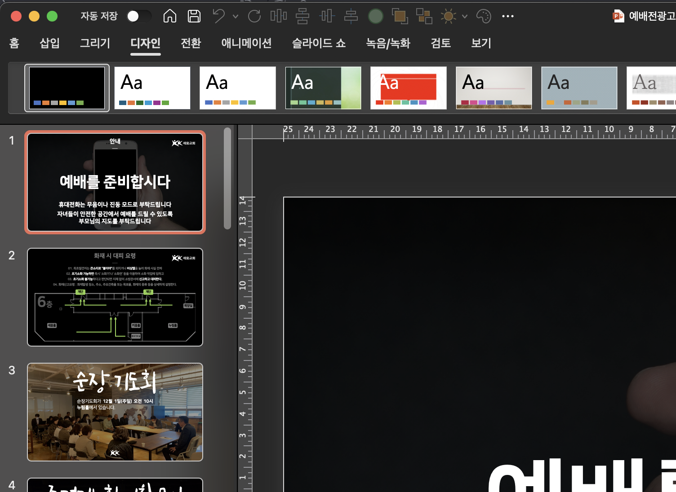Apply the serif Aa theme at right edge
Image resolution: width=676 pixels, height=492 pixels.
(x=651, y=88)
